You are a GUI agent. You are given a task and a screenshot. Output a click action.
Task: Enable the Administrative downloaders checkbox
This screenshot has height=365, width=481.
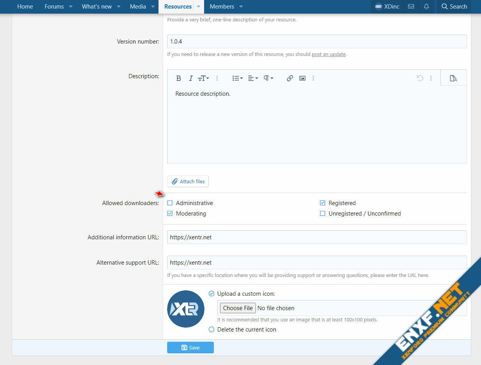(x=170, y=203)
